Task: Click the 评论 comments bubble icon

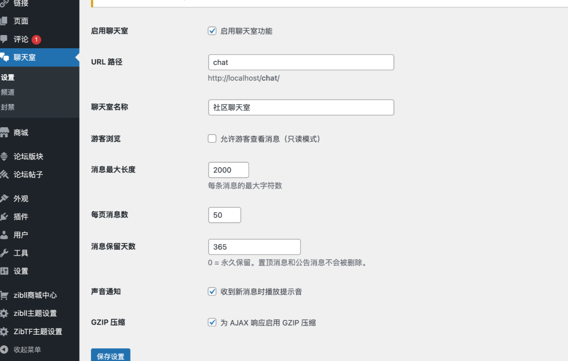Action: pos(4,39)
